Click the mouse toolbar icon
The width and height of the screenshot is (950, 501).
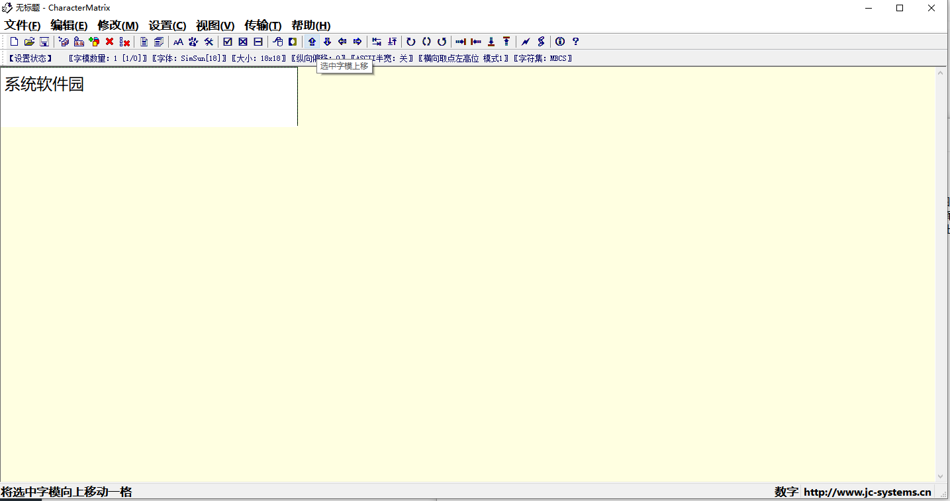click(x=277, y=42)
